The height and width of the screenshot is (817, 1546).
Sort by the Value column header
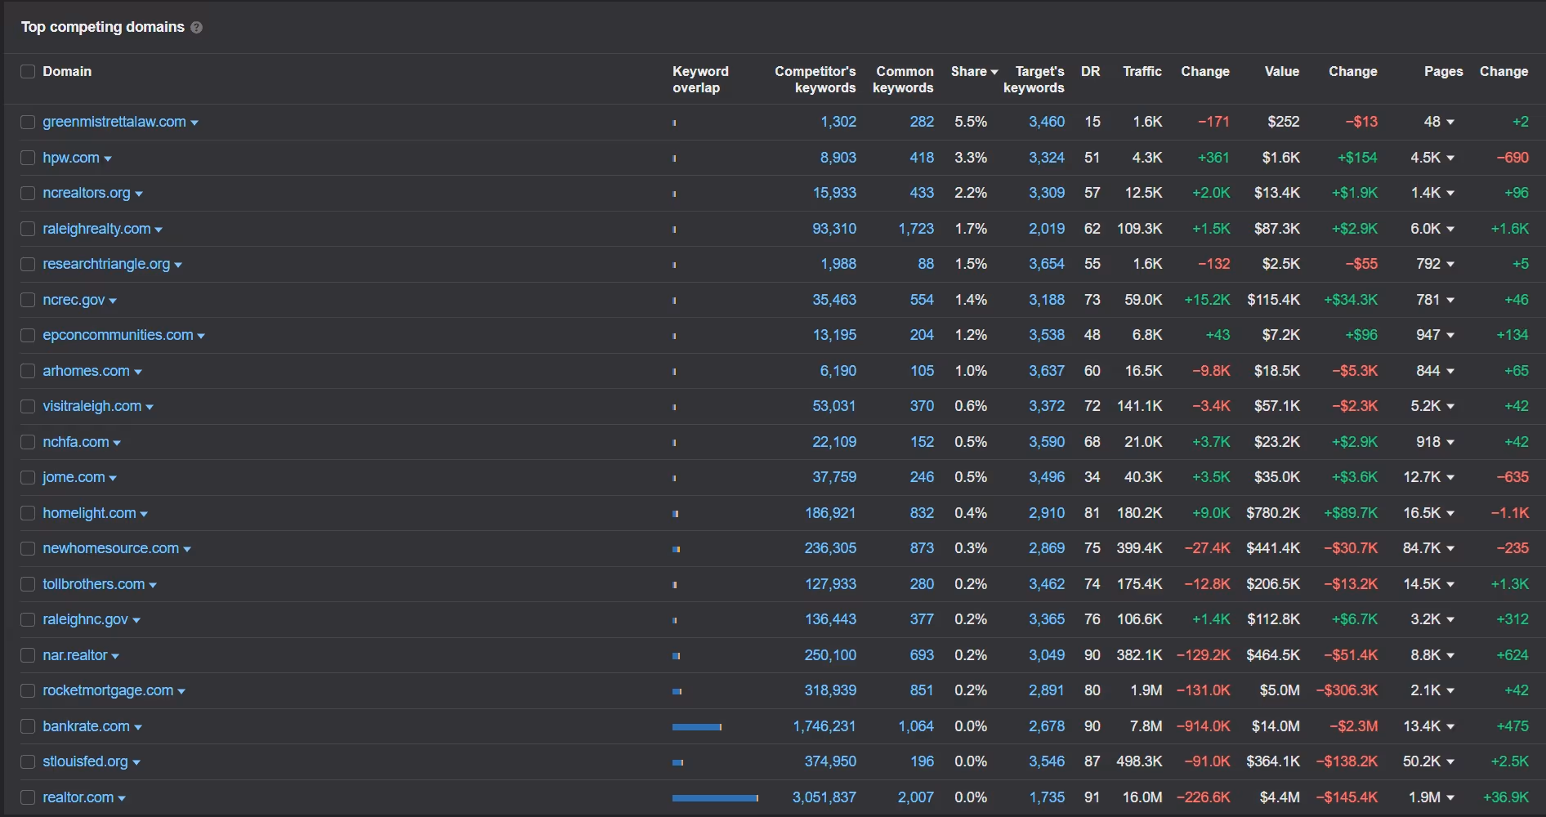click(1282, 72)
